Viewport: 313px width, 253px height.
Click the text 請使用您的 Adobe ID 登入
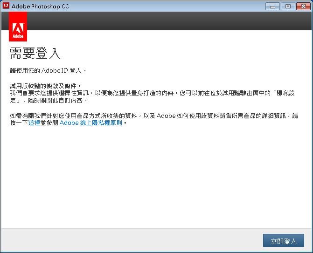coord(48,70)
